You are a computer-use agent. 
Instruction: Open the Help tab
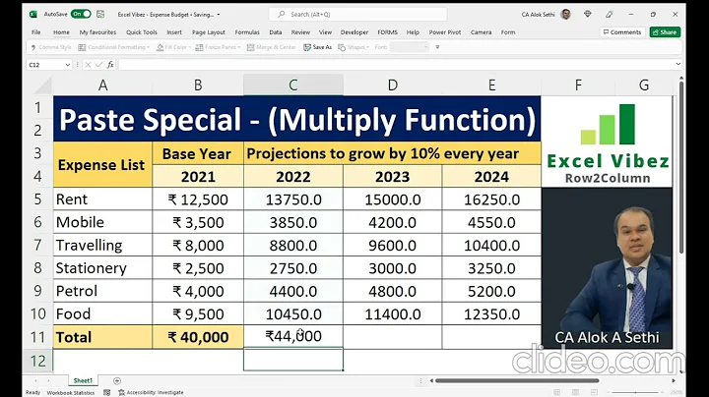point(413,32)
